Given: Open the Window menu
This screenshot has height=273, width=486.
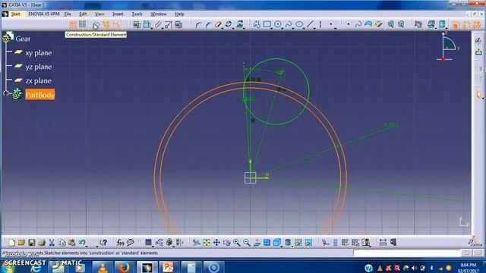Looking at the screenshot, I should point(159,14).
